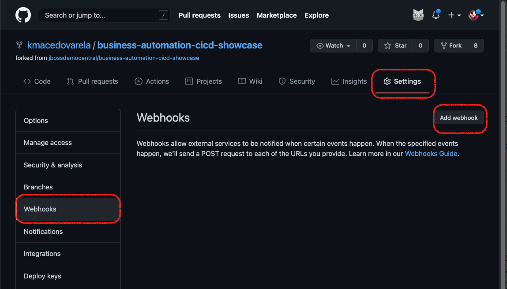
Task: Switch to the Code tab
Action: point(37,82)
